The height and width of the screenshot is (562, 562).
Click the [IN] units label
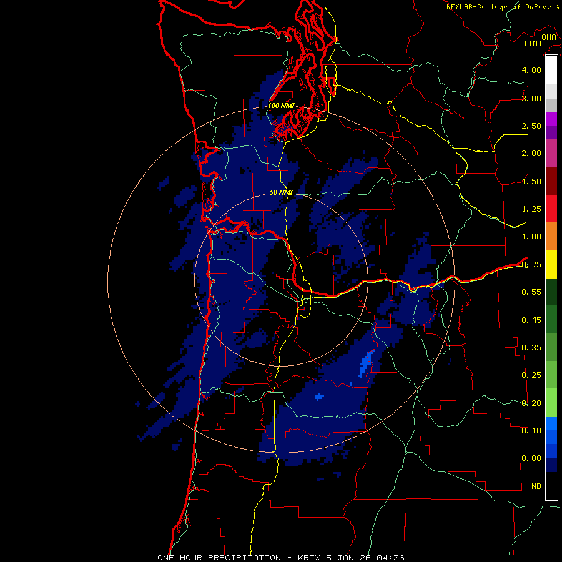[x=533, y=43]
